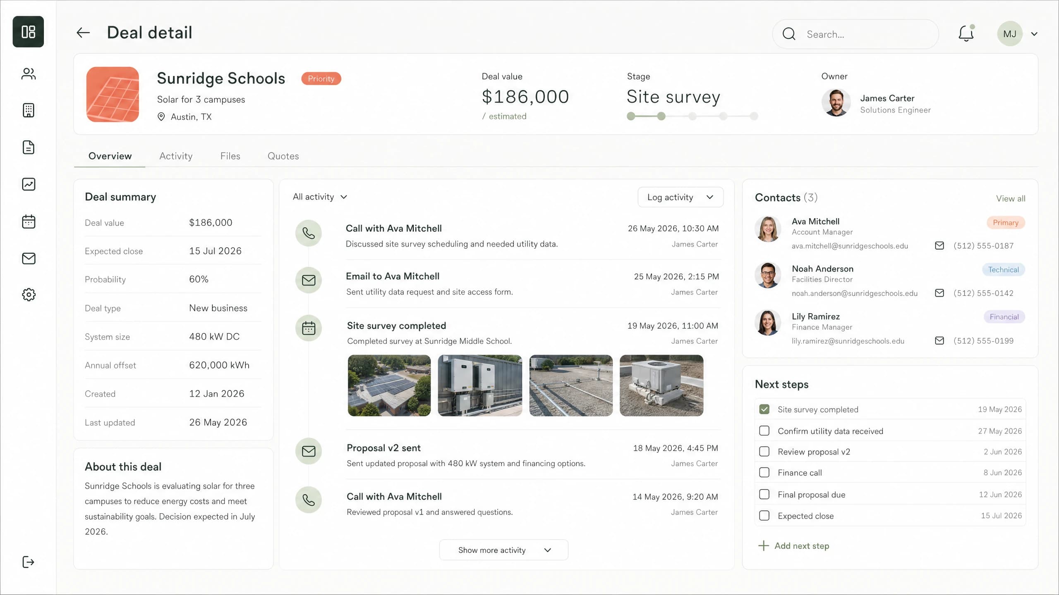Open James Carter owner profile

pyautogui.click(x=876, y=103)
